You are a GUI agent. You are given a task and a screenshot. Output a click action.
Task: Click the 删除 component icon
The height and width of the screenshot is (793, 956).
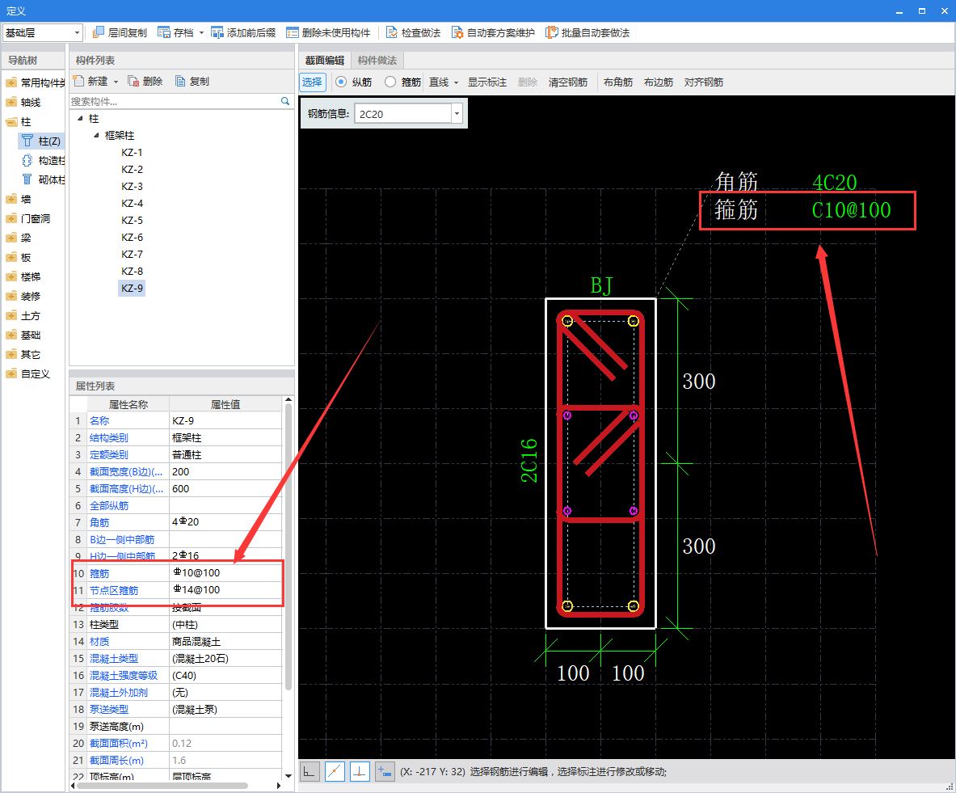[133, 81]
